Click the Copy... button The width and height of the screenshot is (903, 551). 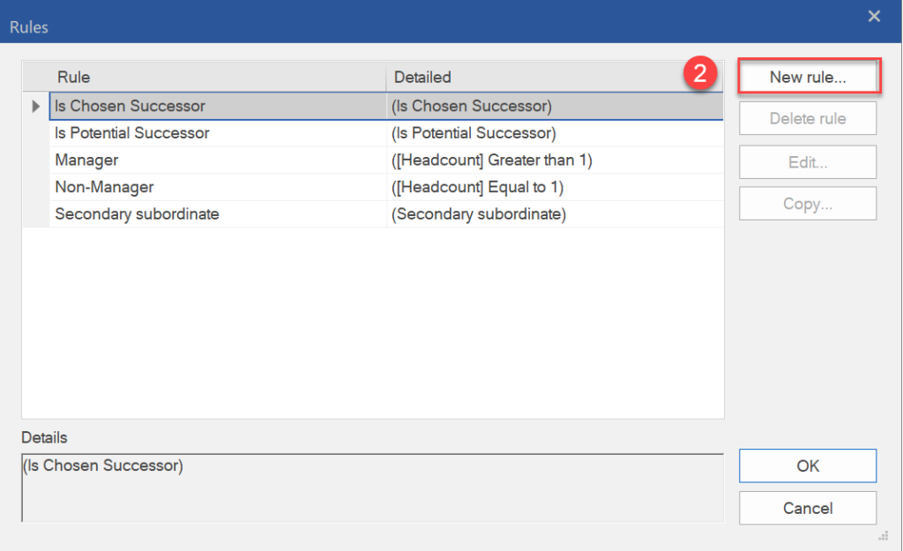(808, 204)
